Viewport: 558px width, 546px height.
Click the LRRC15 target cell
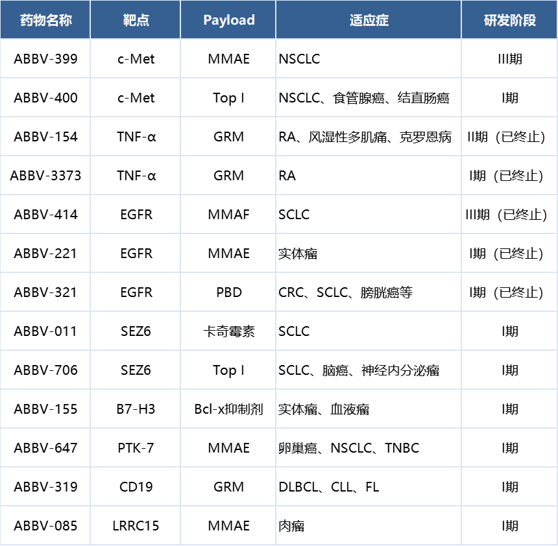tap(136, 526)
